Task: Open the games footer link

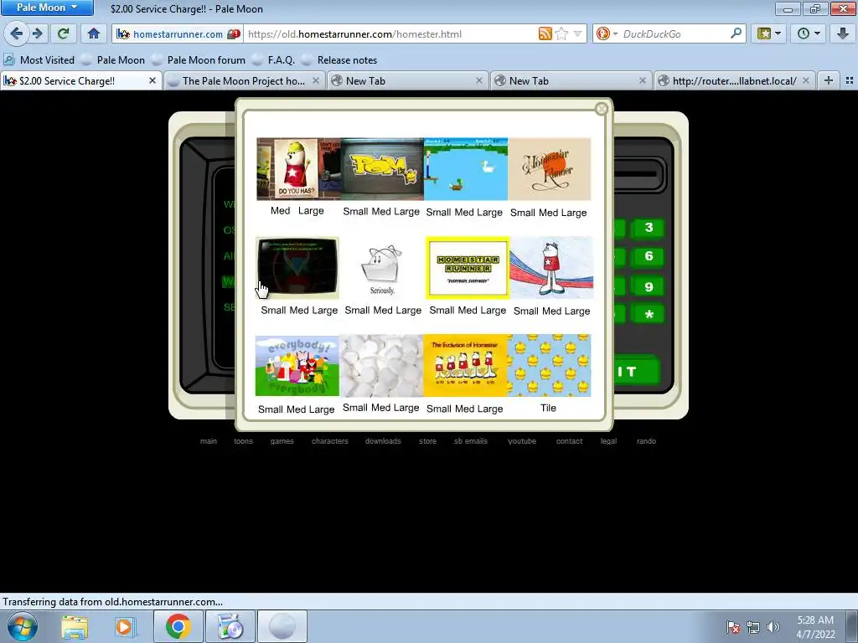Action: [282, 440]
